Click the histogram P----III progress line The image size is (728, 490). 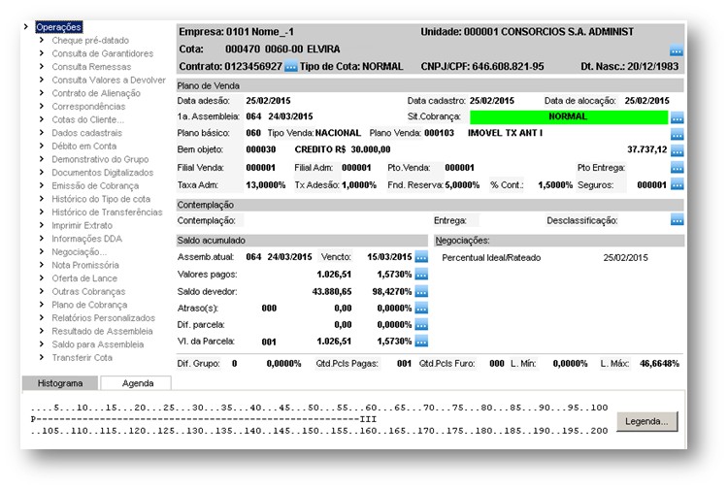pos(204,419)
